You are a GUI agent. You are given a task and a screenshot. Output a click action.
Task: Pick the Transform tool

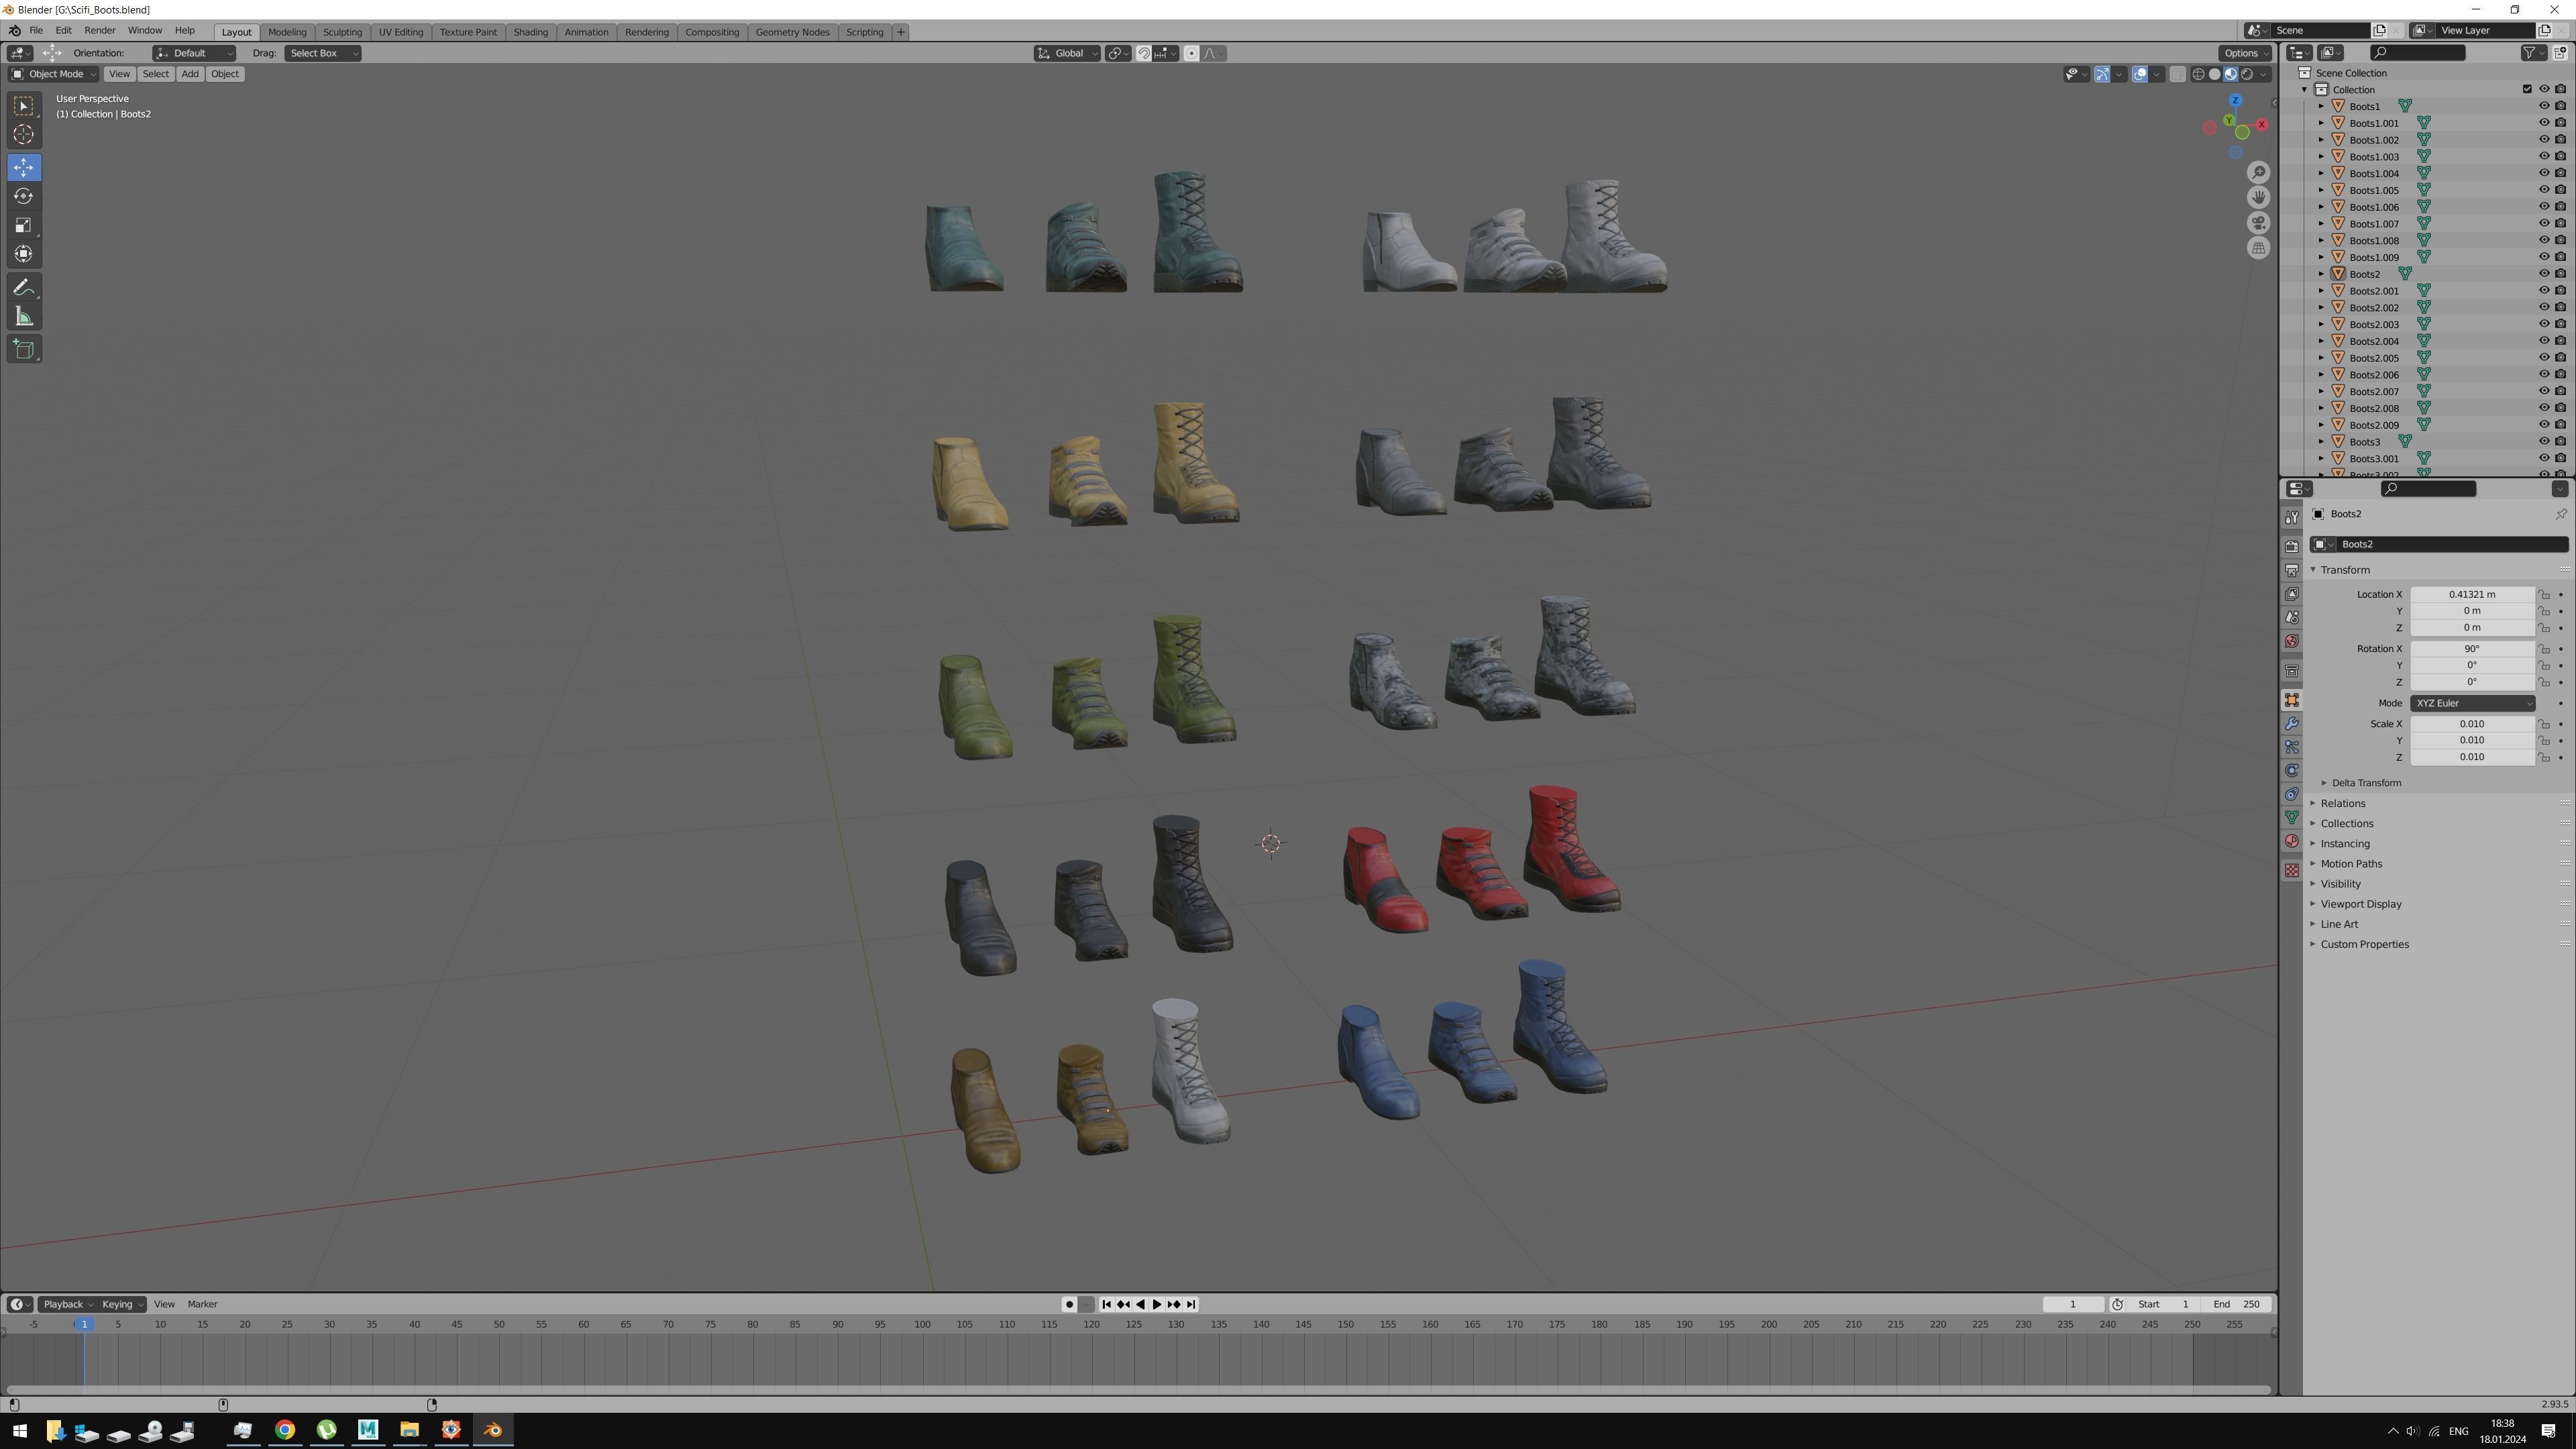tap(24, 254)
